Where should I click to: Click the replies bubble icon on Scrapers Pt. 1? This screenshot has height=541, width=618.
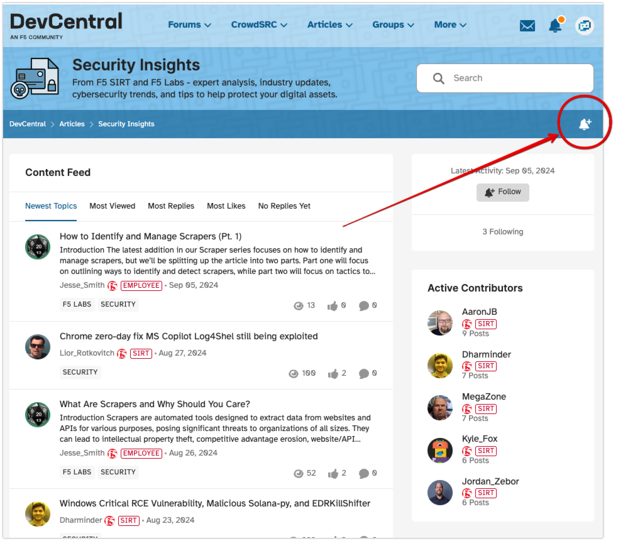tap(363, 306)
